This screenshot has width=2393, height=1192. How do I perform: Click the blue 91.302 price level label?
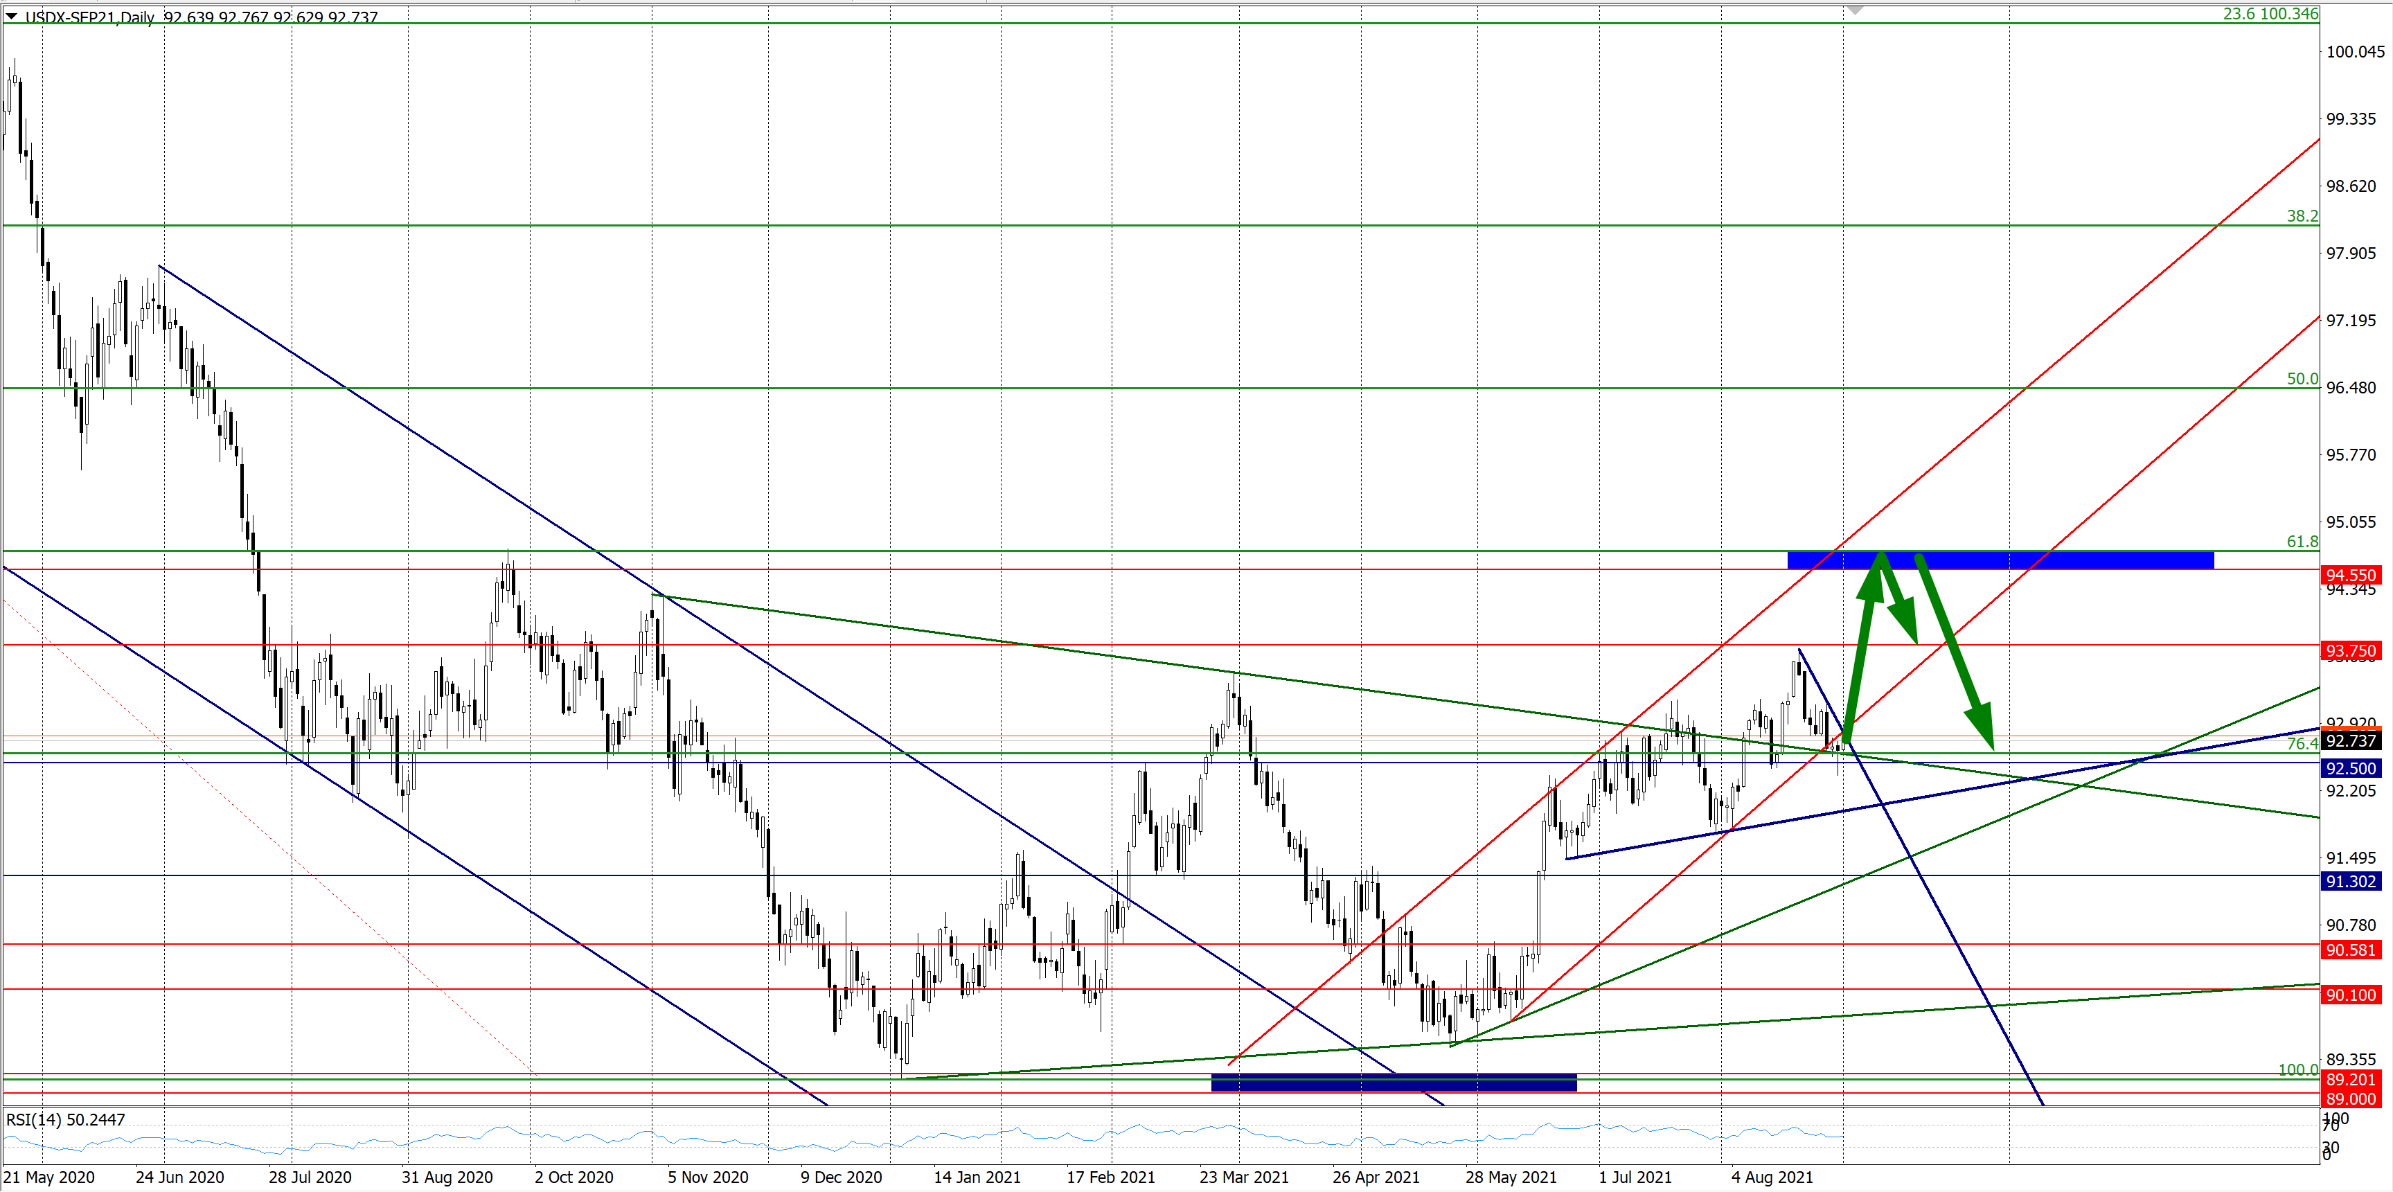pos(2350,881)
